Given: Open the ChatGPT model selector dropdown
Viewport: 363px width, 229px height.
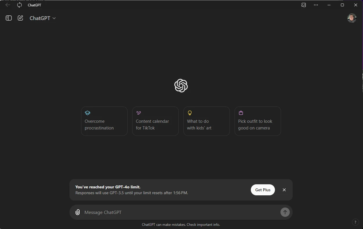Looking at the screenshot, I should point(43,18).
